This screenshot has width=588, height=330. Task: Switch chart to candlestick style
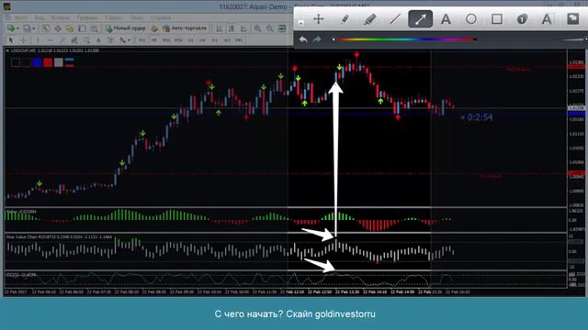coord(232,28)
